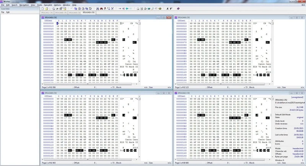Open the Specialist menu
This screenshot has width=306, height=166.
47,5
